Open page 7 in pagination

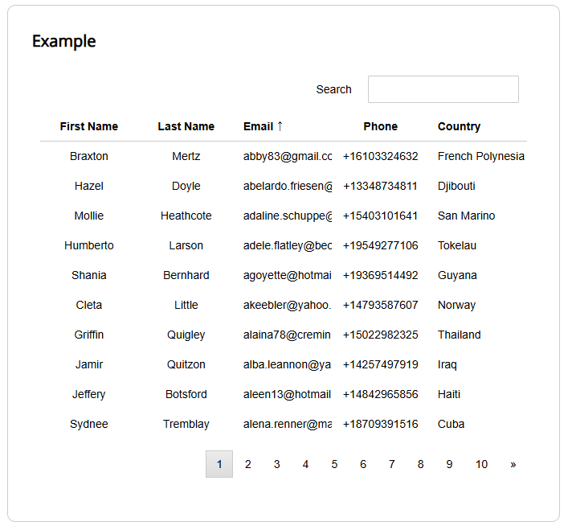(391, 464)
